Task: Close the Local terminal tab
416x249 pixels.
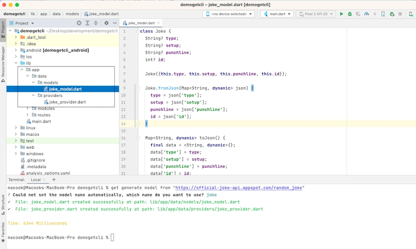Action: tap(45, 180)
